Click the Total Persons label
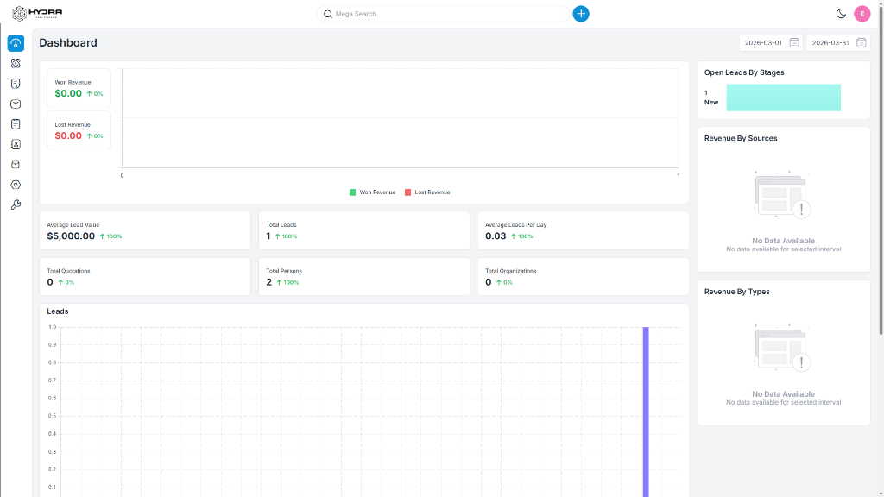 284,271
